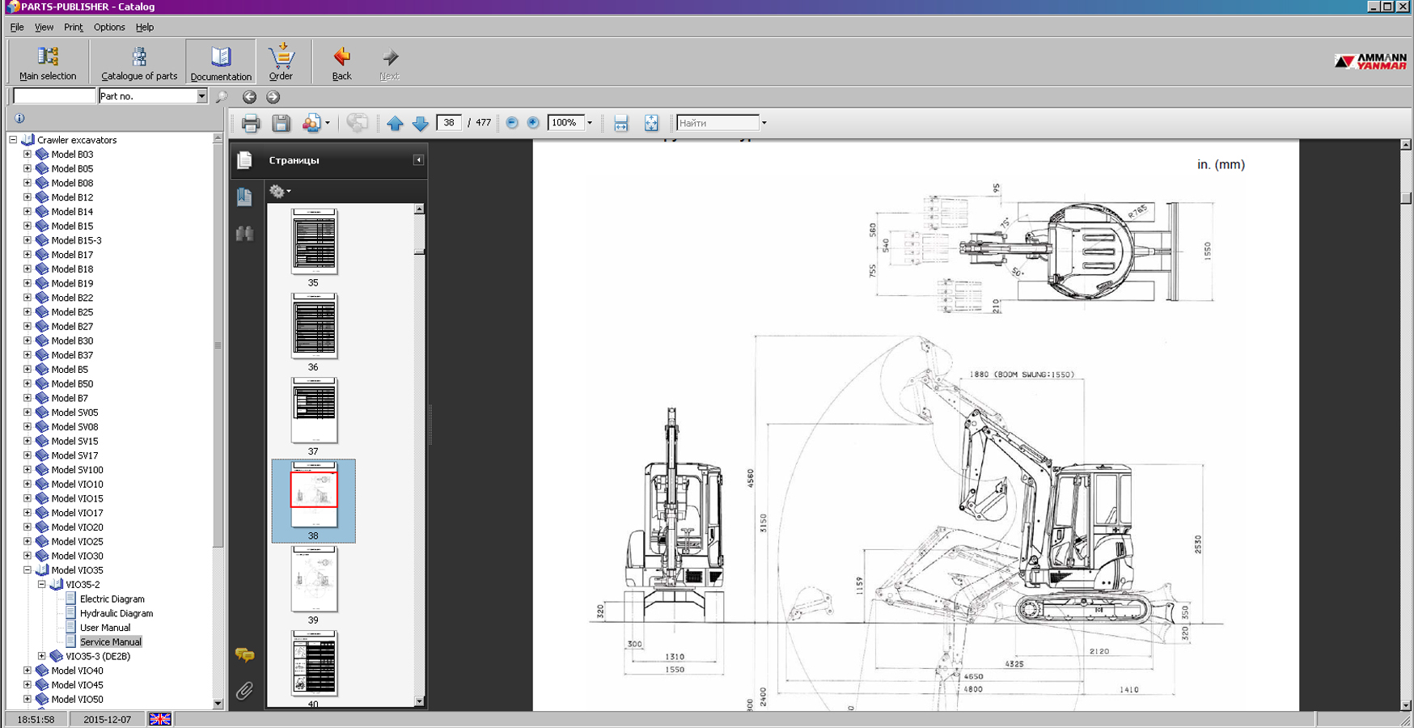1414x728 pixels.
Task: Open the comments panel icon
Action: pos(244,654)
